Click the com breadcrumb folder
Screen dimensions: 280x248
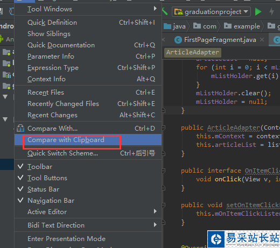pos(205,26)
